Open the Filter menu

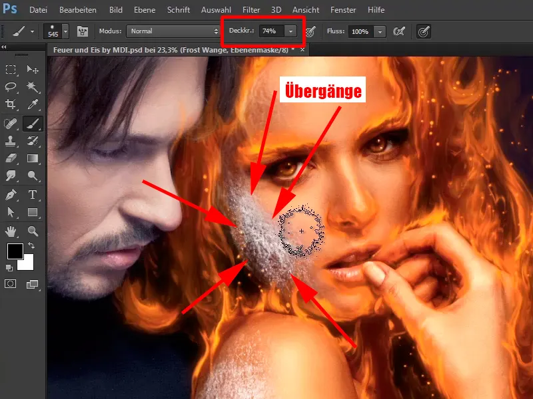point(251,10)
